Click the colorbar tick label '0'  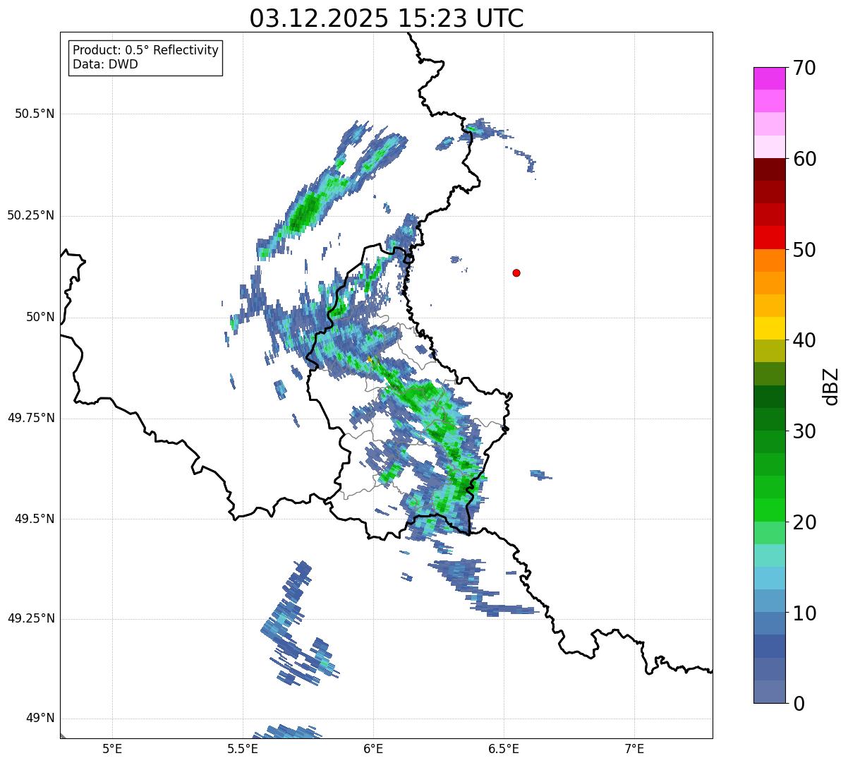pyautogui.click(x=799, y=704)
